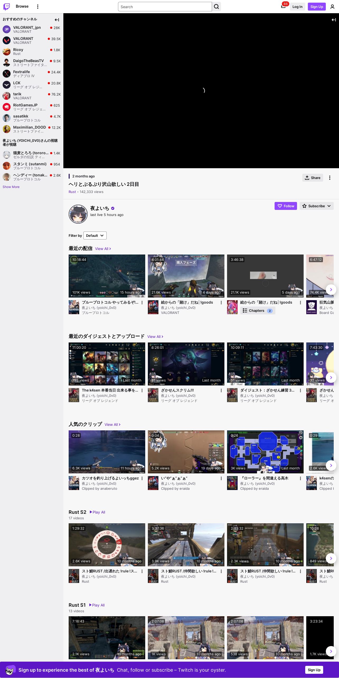Click the Share button
This screenshot has height=678, width=339.
(x=313, y=178)
